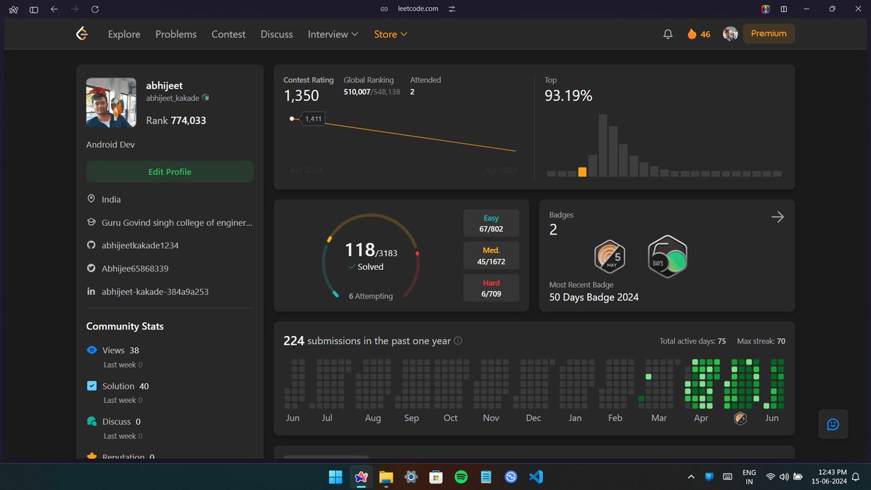Screen dimensions: 871x490
Task: Open the Abhijee65868339 Twitter link
Action: (x=135, y=269)
